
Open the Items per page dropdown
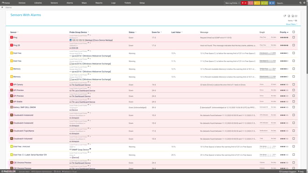point(293,21)
